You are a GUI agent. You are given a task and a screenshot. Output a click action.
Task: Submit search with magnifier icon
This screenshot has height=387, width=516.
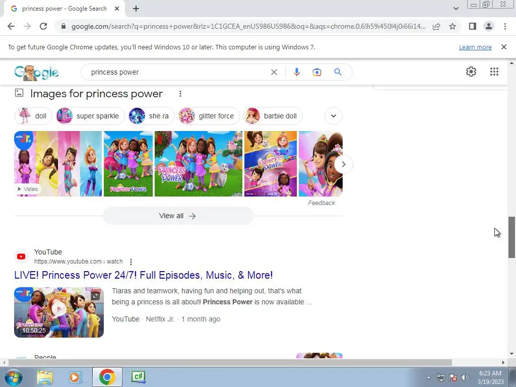click(x=338, y=72)
